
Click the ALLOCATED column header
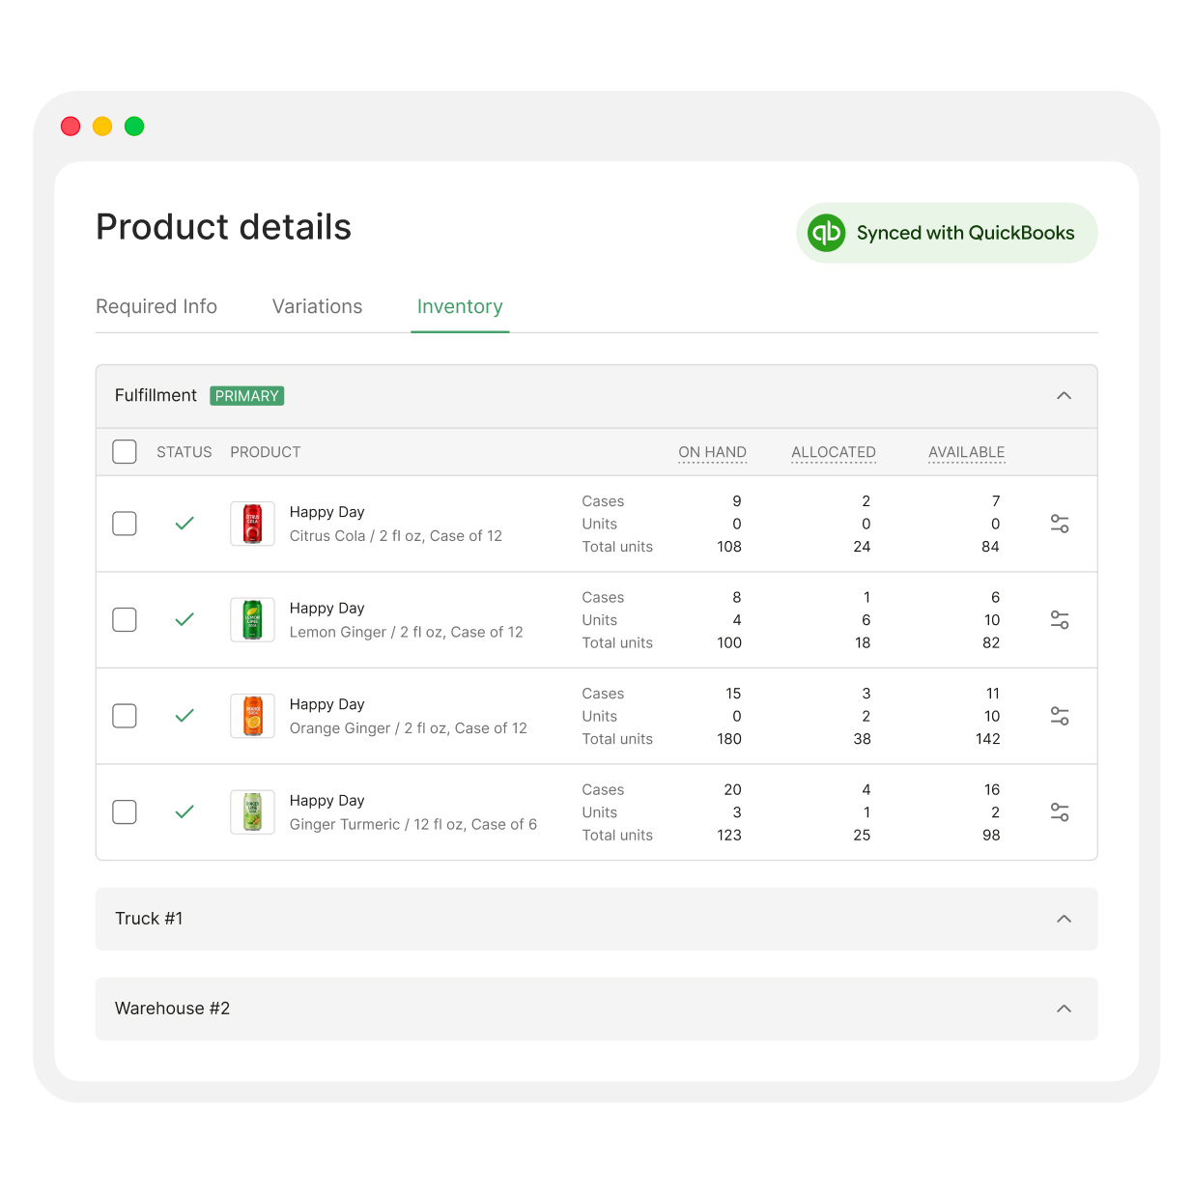(834, 452)
